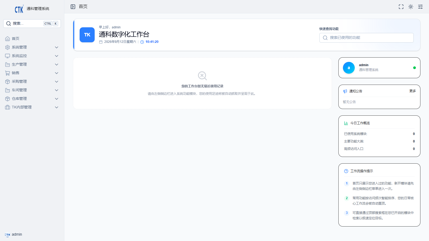This screenshot has height=241, width=429.
Task: Toggle the light/dark theme sun icon
Action: pyautogui.click(x=411, y=7)
